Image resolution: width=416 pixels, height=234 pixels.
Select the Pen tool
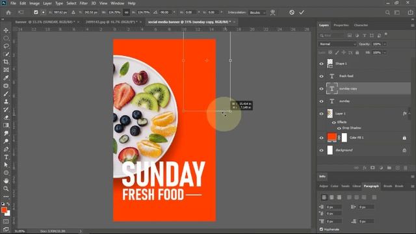[x=6, y=149]
